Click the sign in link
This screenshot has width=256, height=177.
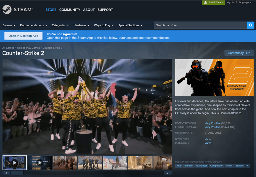(x=230, y=2)
